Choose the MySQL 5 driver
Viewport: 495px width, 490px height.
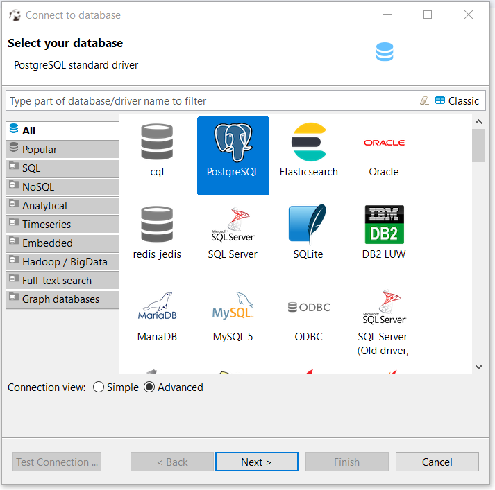point(233,316)
